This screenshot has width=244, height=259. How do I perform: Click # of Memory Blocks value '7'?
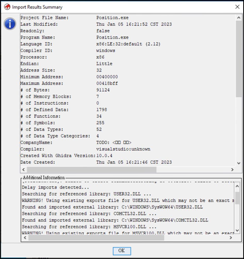click(97, 96)
